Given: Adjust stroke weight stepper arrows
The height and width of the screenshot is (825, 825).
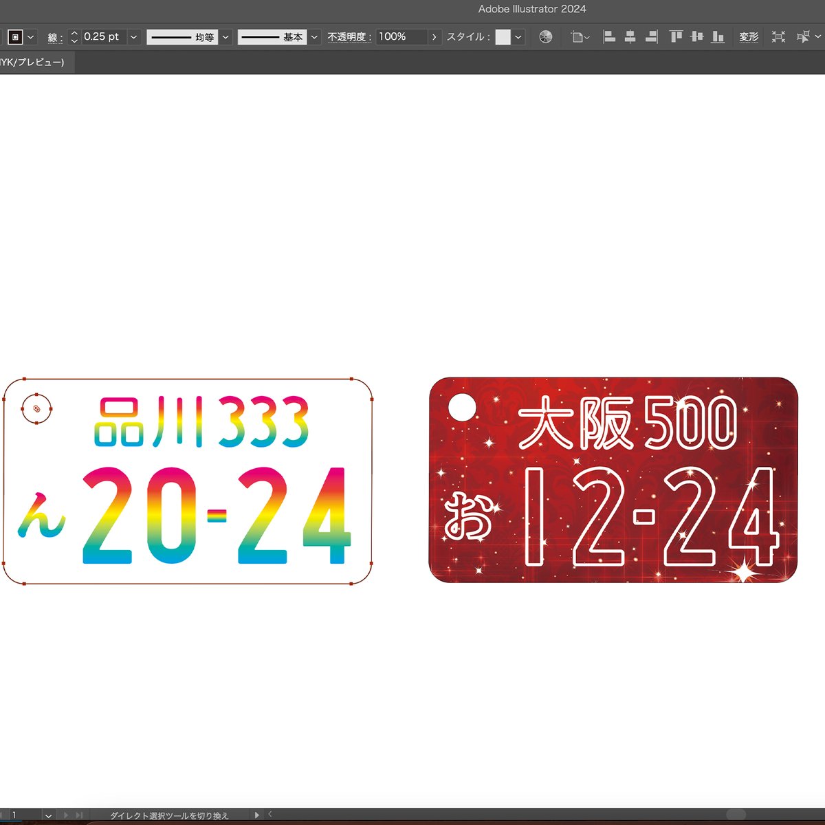Looking at the screenshot, I should [x=74, y=37].
